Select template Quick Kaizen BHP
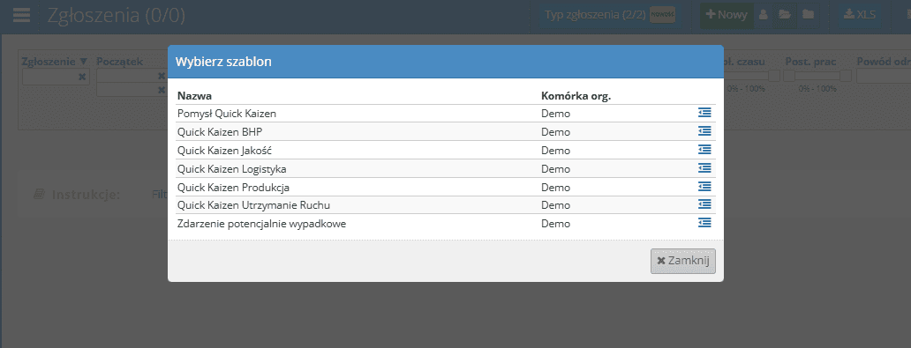Screen dimensions: 911x348 point(220,131)
